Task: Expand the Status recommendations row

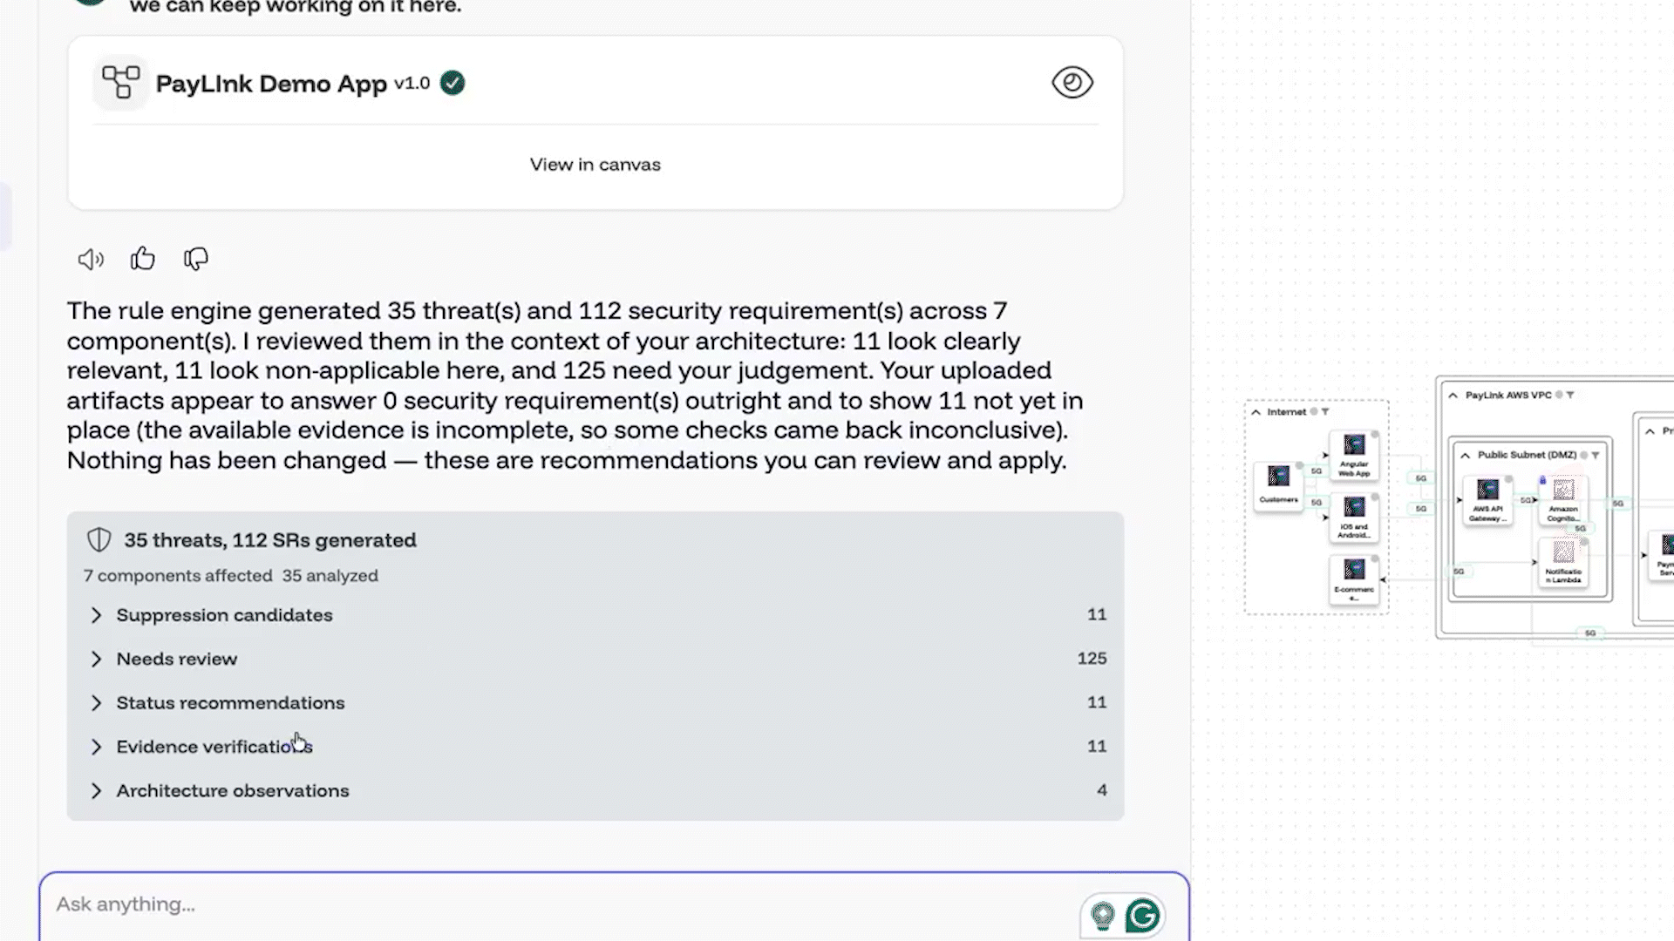Action: pos(595,703)
